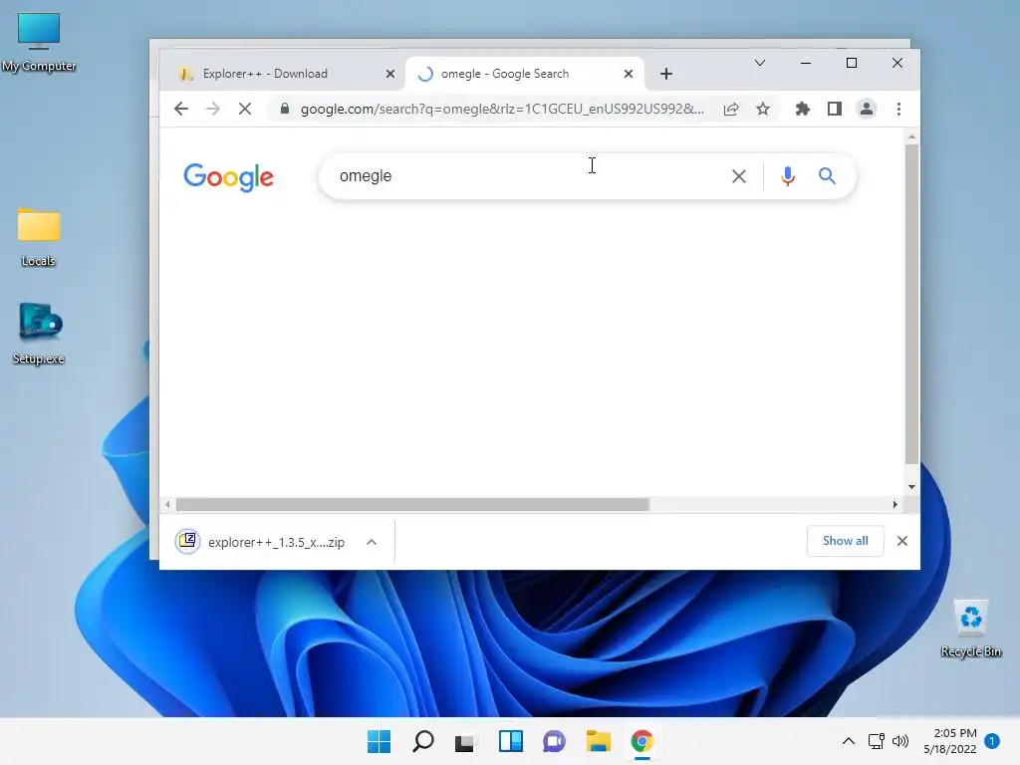Share this page using the share icon
Viewport: 1020px width, 765px height.
[x=730, y=109]
